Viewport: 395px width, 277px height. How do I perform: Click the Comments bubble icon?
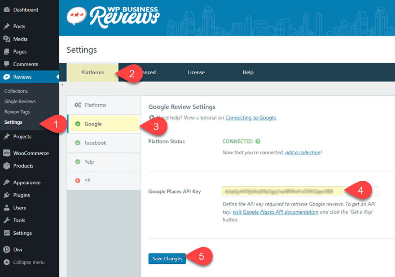[x=7, y=64]
